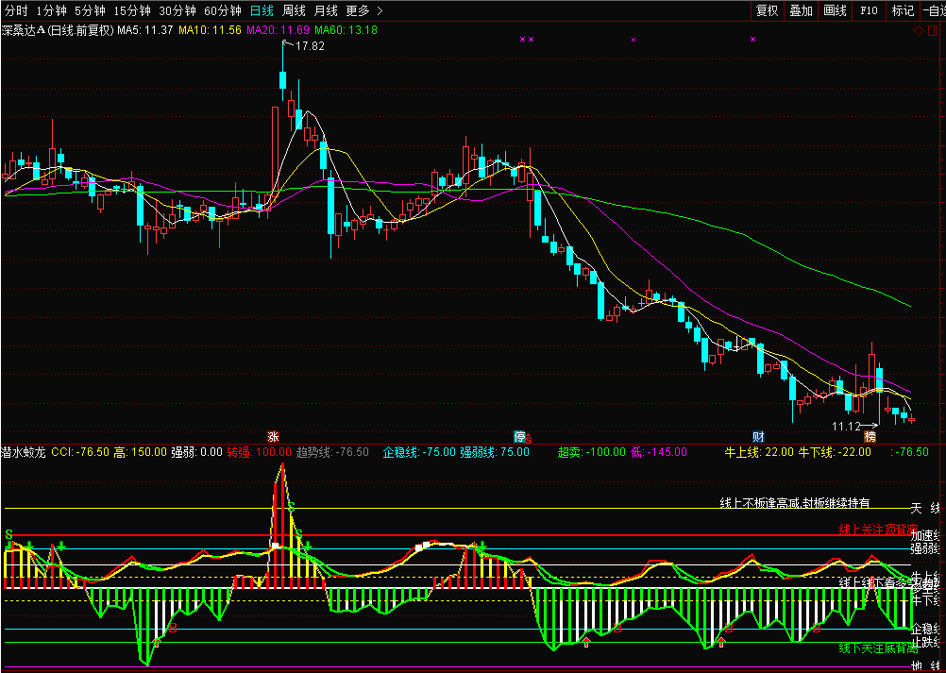Click the 强弱: 0.00 indicator value
946x673 pixels.
(196, 452)
